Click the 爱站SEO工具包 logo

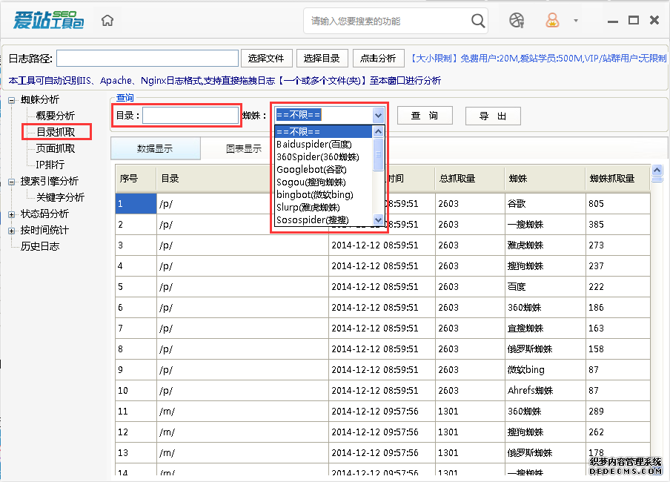click(x=48, y=20)
